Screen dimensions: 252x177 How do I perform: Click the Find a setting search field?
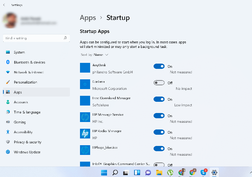click(x=36, y=38)
